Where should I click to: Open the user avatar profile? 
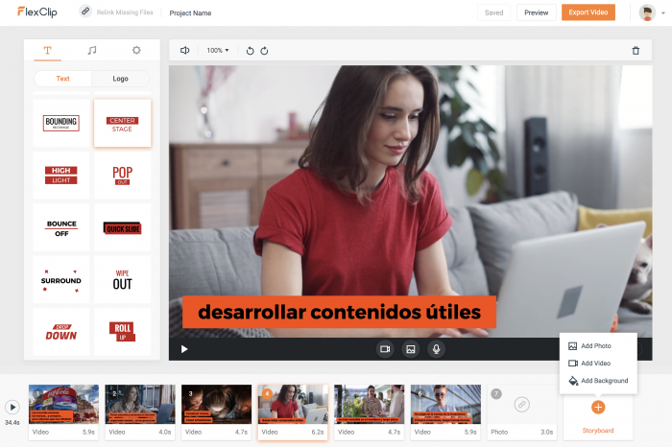(x=647, y=12)
